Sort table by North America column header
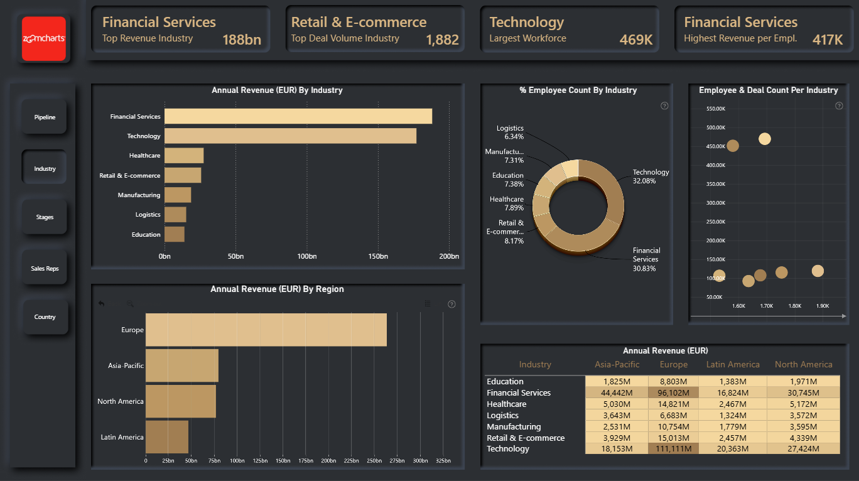 pos(803,364)
